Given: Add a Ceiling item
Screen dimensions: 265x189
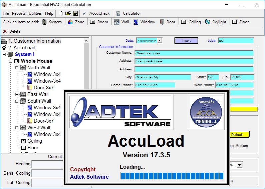Looking at the screenshot, I should (x=191, y=22).
